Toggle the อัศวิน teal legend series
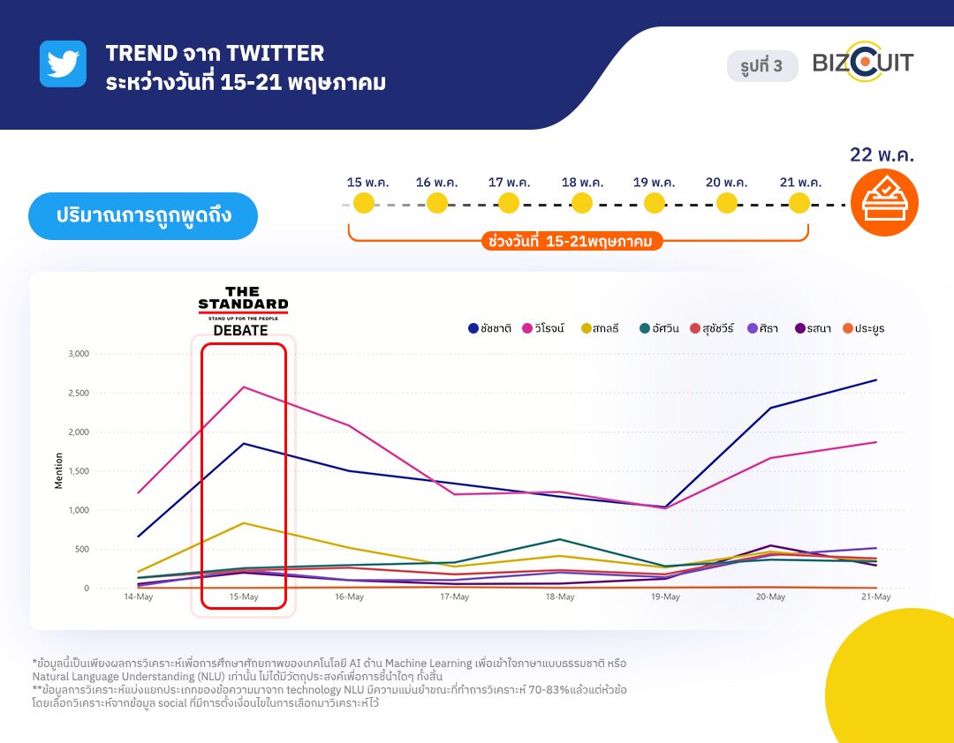 pos(659,328)
